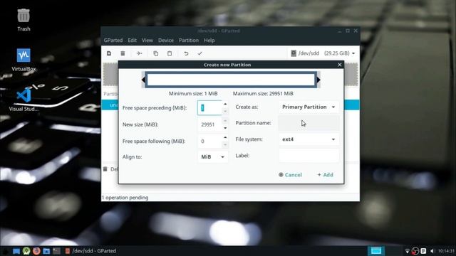Click the Undo last operation icon
The width and height of the screenshot is (456, 256).
pos(186,53)
